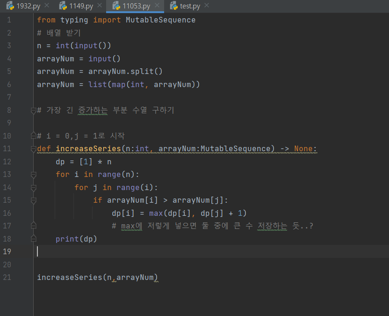The width and height of the screenshot is (389, 316).
Task: Close the 11053.py tab
Action: (x=157, y=5)
